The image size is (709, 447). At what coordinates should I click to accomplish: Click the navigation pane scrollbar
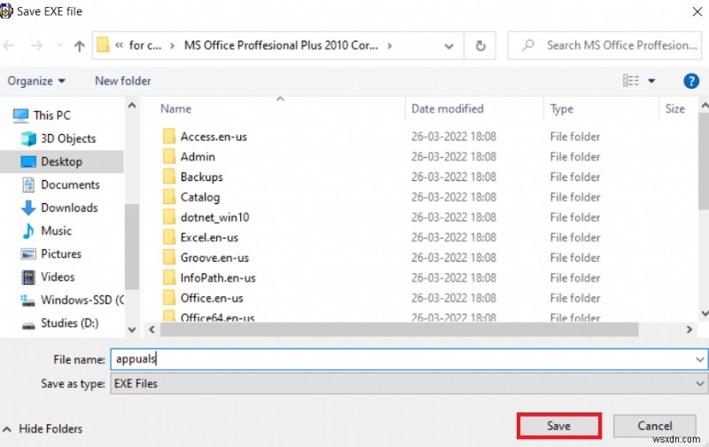tap(131, 247)
